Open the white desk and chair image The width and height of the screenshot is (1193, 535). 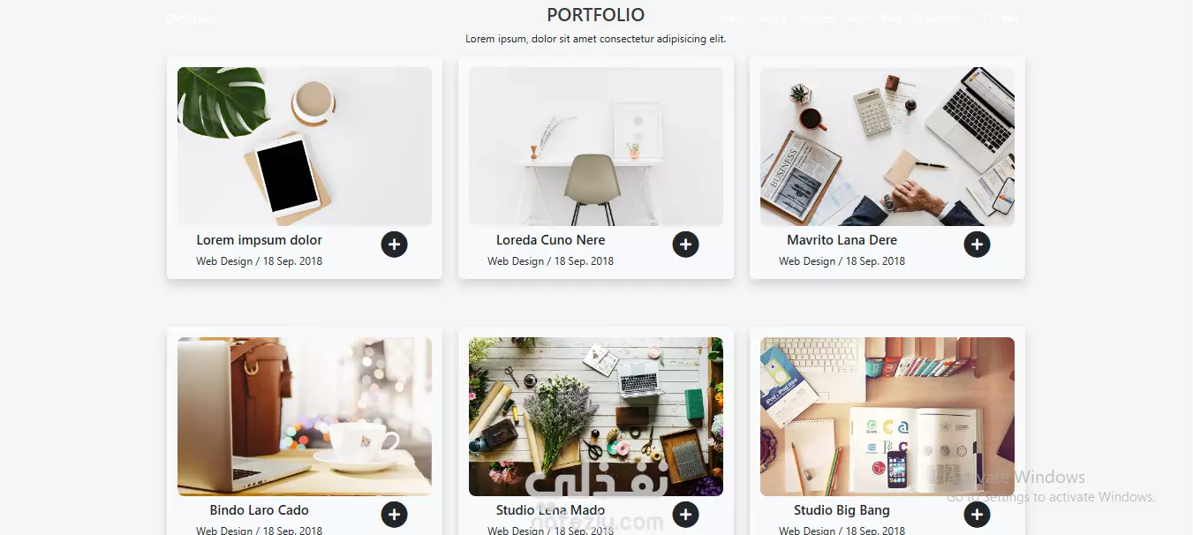click(x=596, y=147)
